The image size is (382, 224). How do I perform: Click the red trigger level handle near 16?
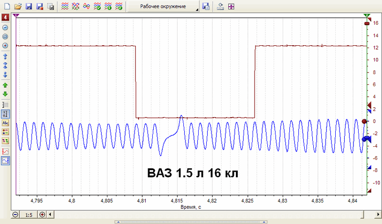367,23
